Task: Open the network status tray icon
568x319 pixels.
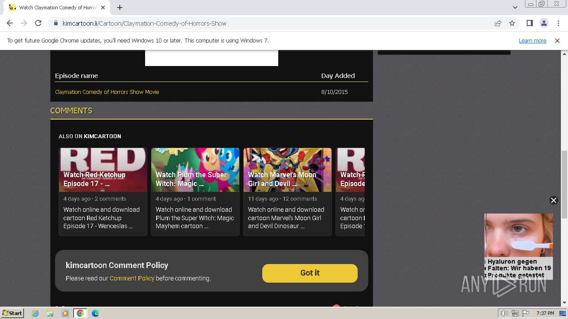Action: [x=515, y=313]
